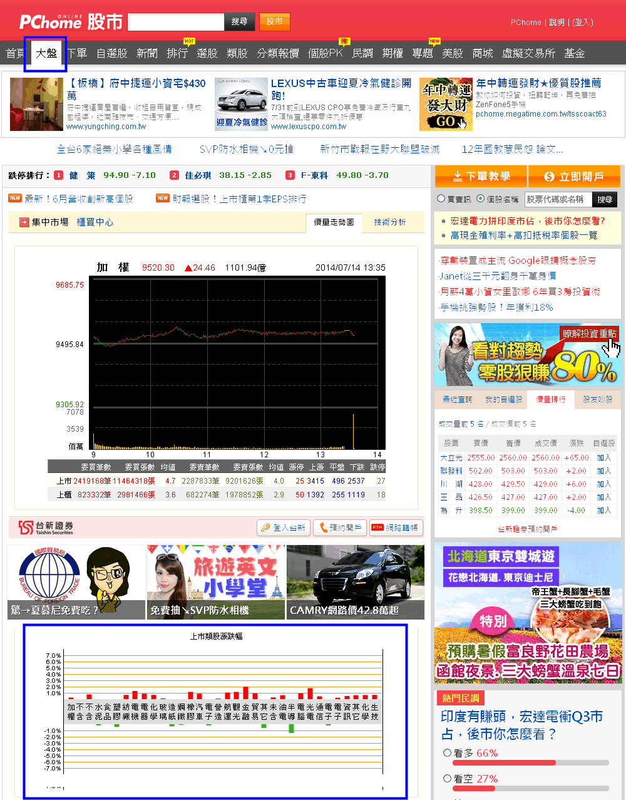Open 首頁 in the navigation bar
The width and height of the screenshot is (626, 800).
tap(16, 53)
